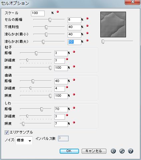Screen dimensions: 141x160
Task: Confirm settings with the OK button
Action: (x=69, y=151)
